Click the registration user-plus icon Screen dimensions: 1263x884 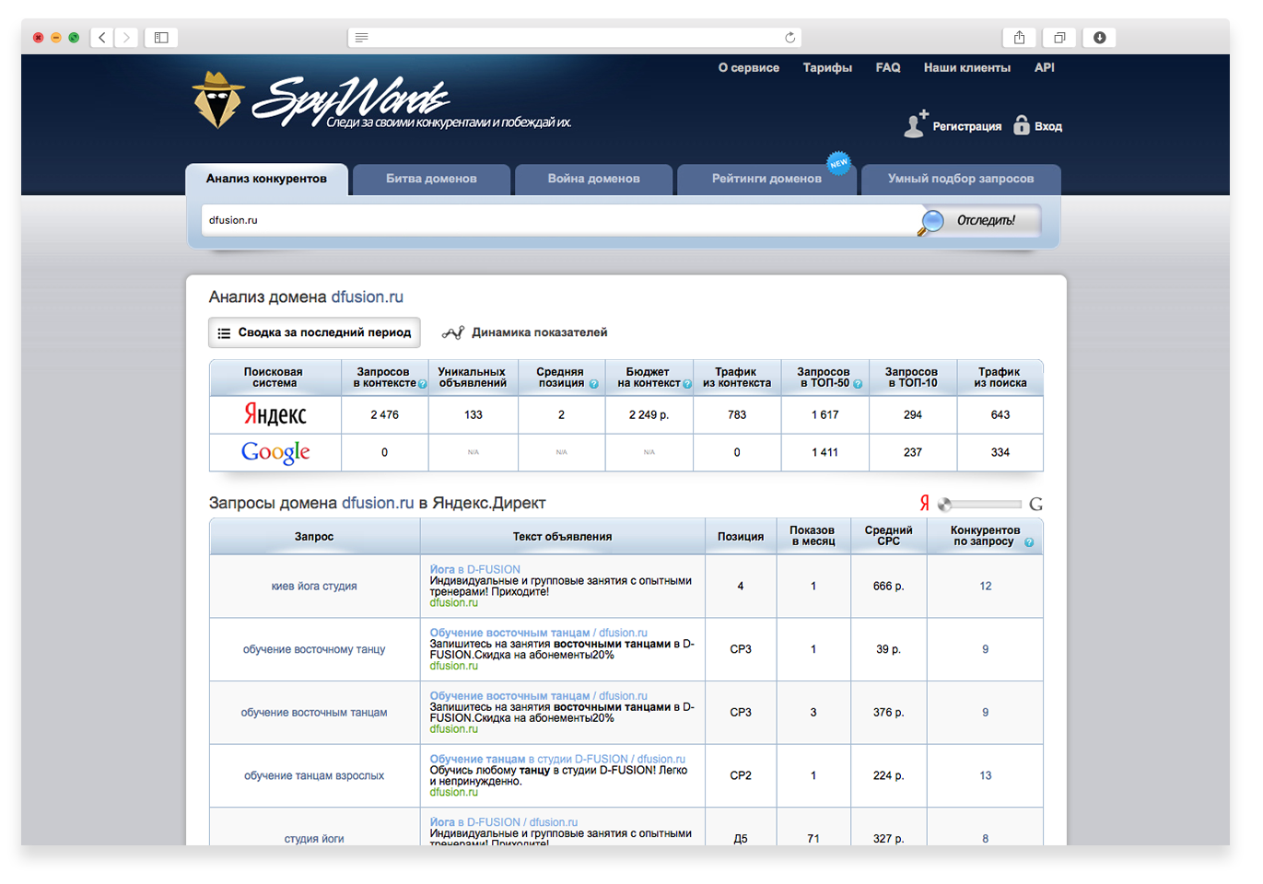(x=915, y=125)
